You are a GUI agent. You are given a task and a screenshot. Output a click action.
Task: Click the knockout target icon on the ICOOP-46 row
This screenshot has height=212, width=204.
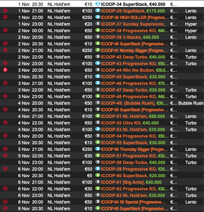[x=5, y=83]
